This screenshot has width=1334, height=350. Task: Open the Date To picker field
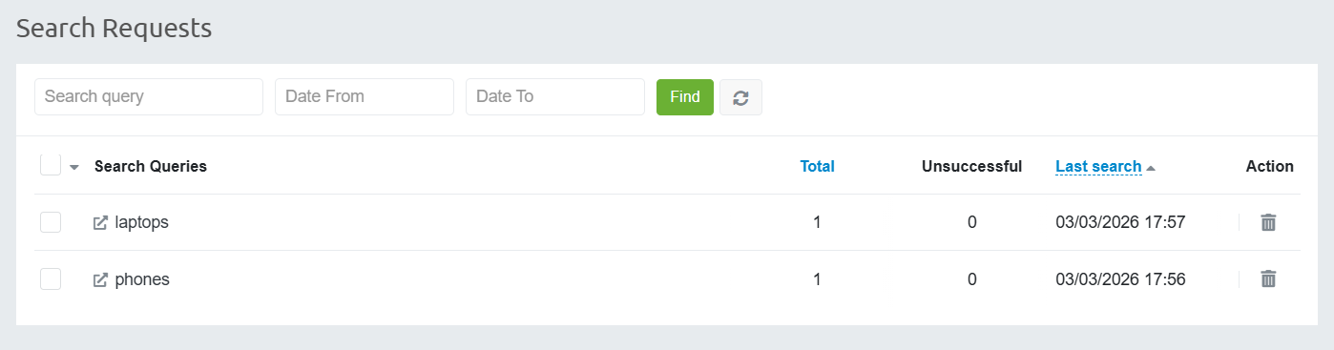555,97
